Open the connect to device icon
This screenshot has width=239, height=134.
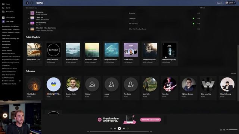tap(224, 130)
